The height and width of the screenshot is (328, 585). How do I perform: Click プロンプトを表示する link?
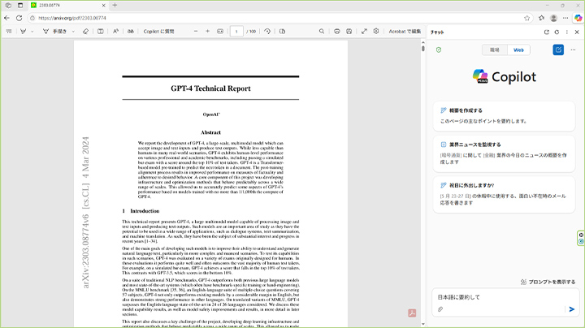[x=548, y=282]
